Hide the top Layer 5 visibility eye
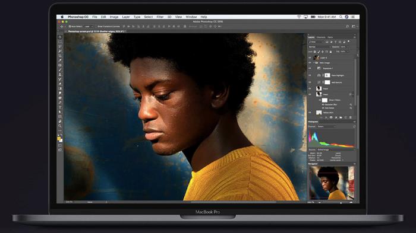The width and height of the screenshot is (416, 233). point(310,58)
